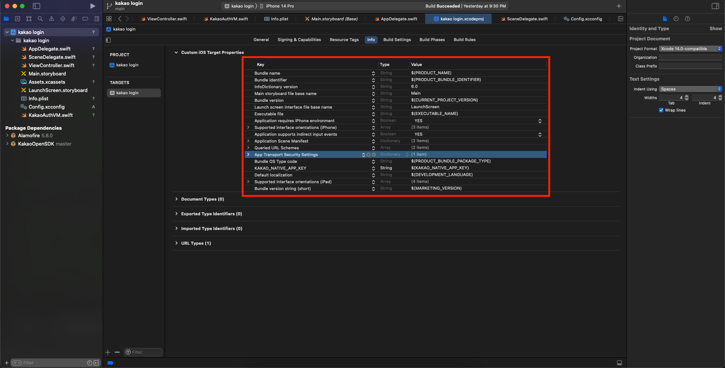The image size is (725, 368).
Task: Show the Quick Help inspector
Action: [x=687, y=19]
